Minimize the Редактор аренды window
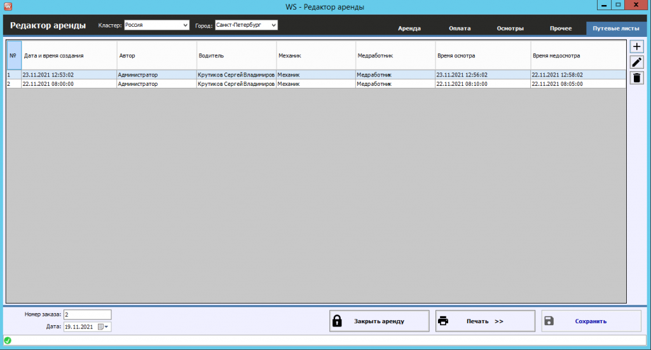The width and height of the screenshot is (651, 350). (604, 5)
